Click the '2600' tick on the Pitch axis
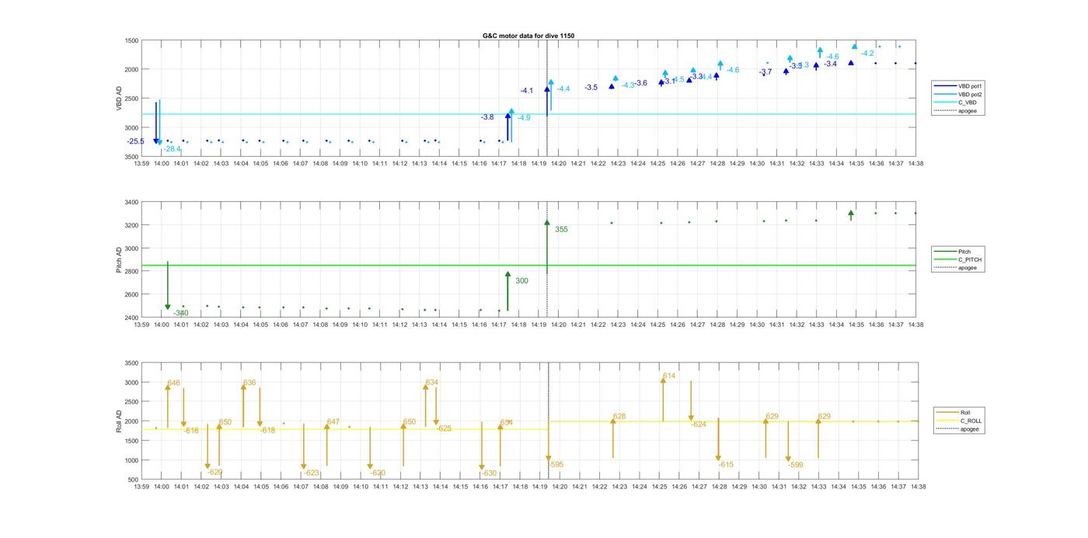1088x538 pixels. coord(131,295)
